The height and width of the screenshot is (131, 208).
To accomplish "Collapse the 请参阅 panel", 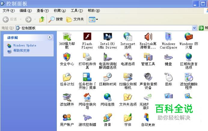I will tap(50, 37).
